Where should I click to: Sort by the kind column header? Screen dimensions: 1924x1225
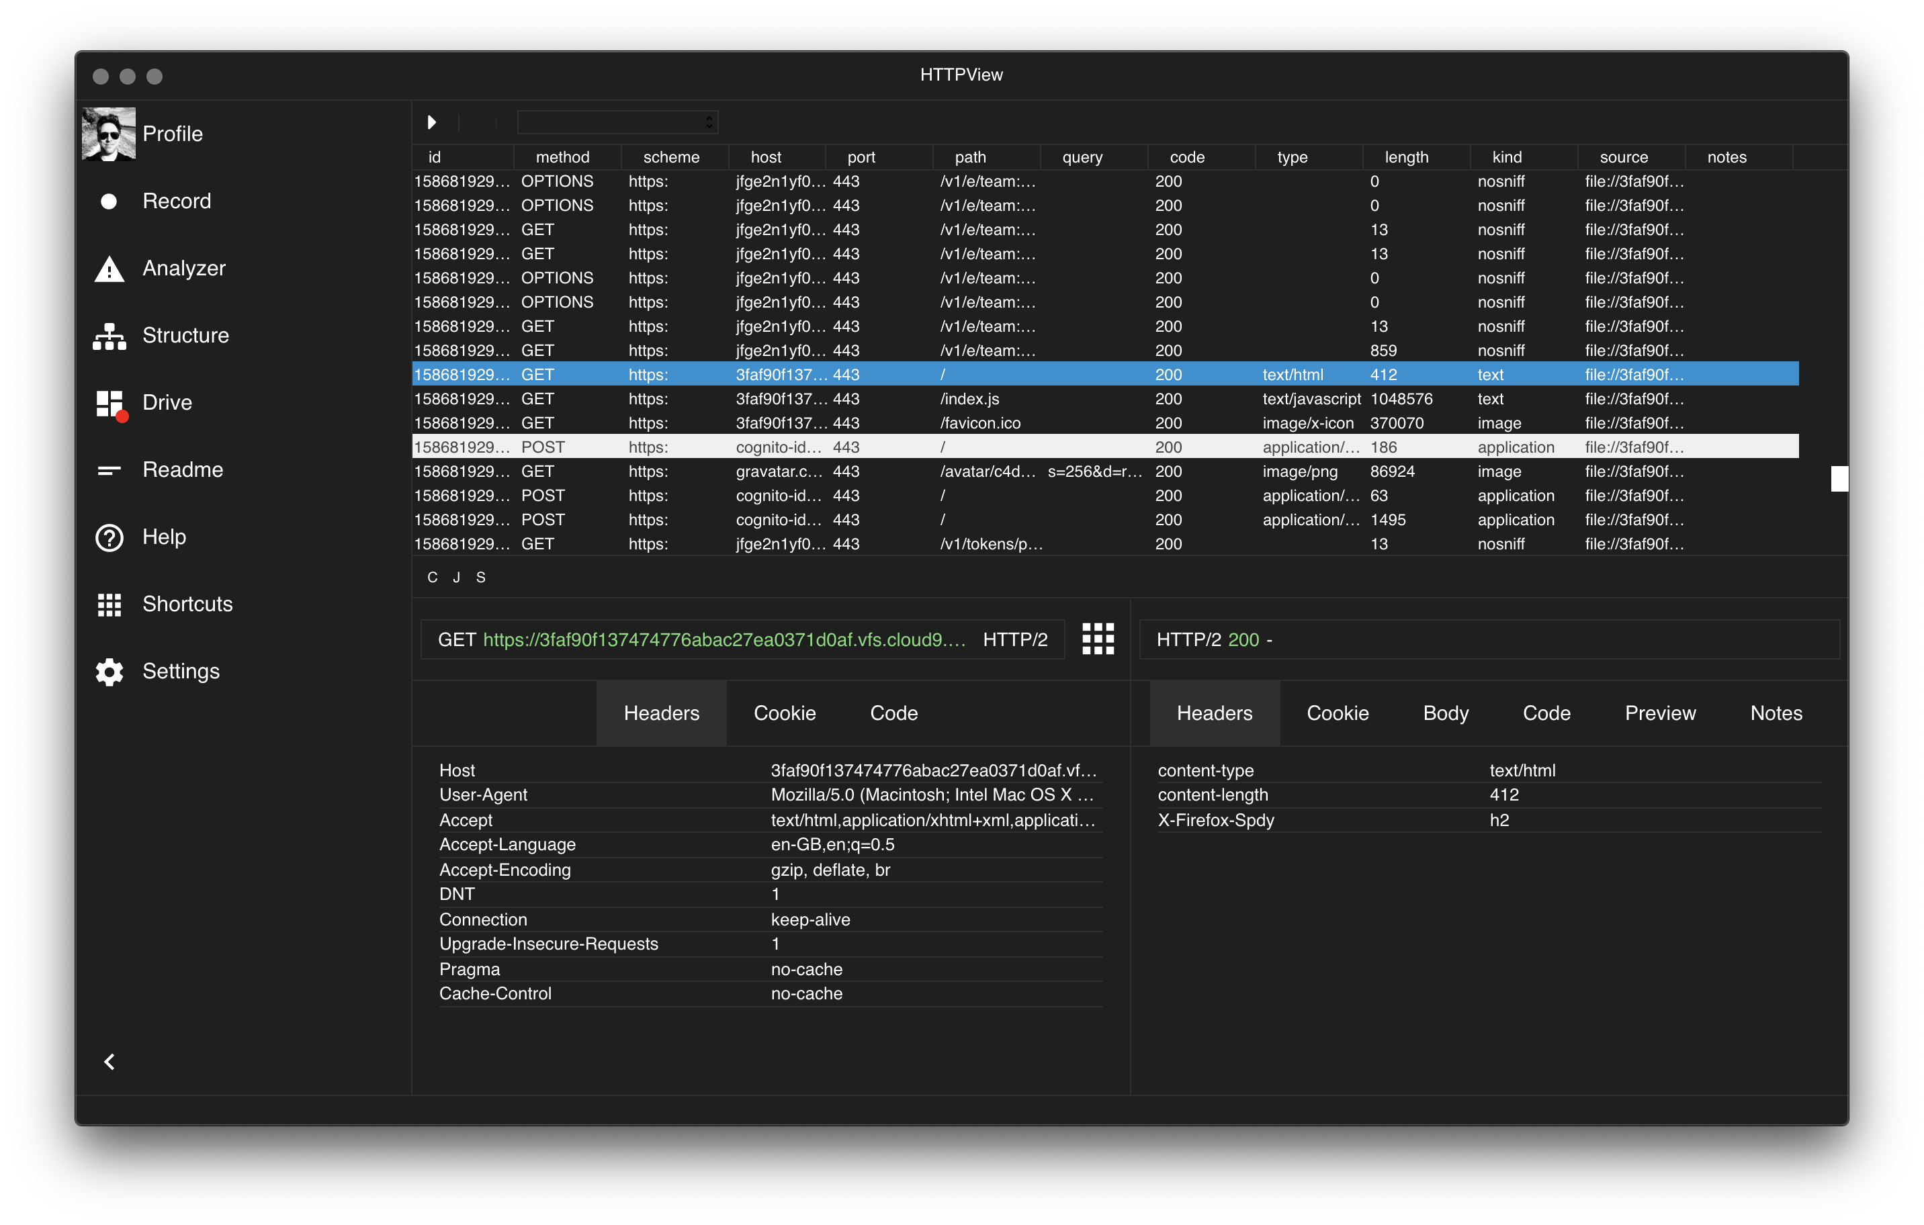(x=1524, y=157)
